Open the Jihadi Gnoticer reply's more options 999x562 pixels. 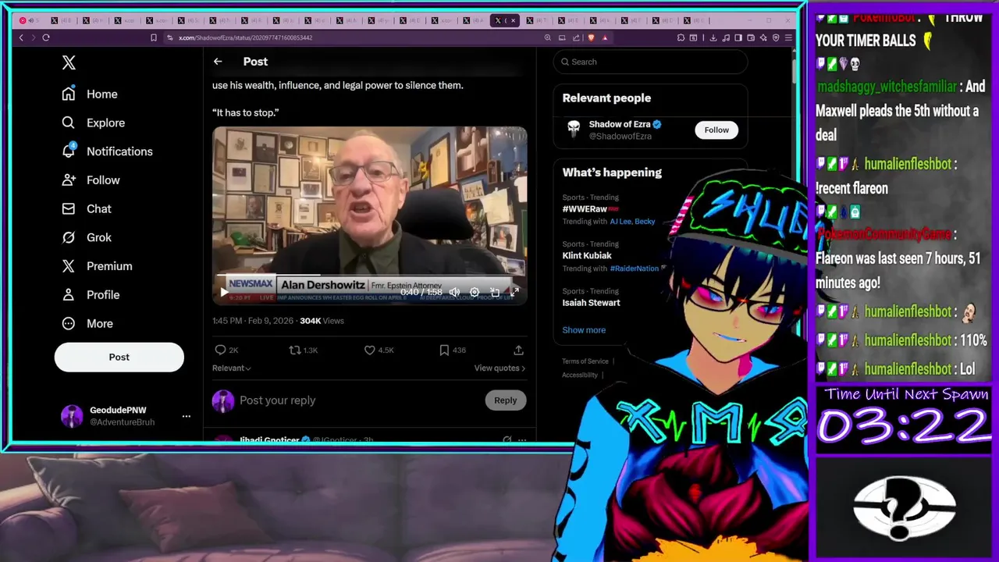(x=522, y=440)
